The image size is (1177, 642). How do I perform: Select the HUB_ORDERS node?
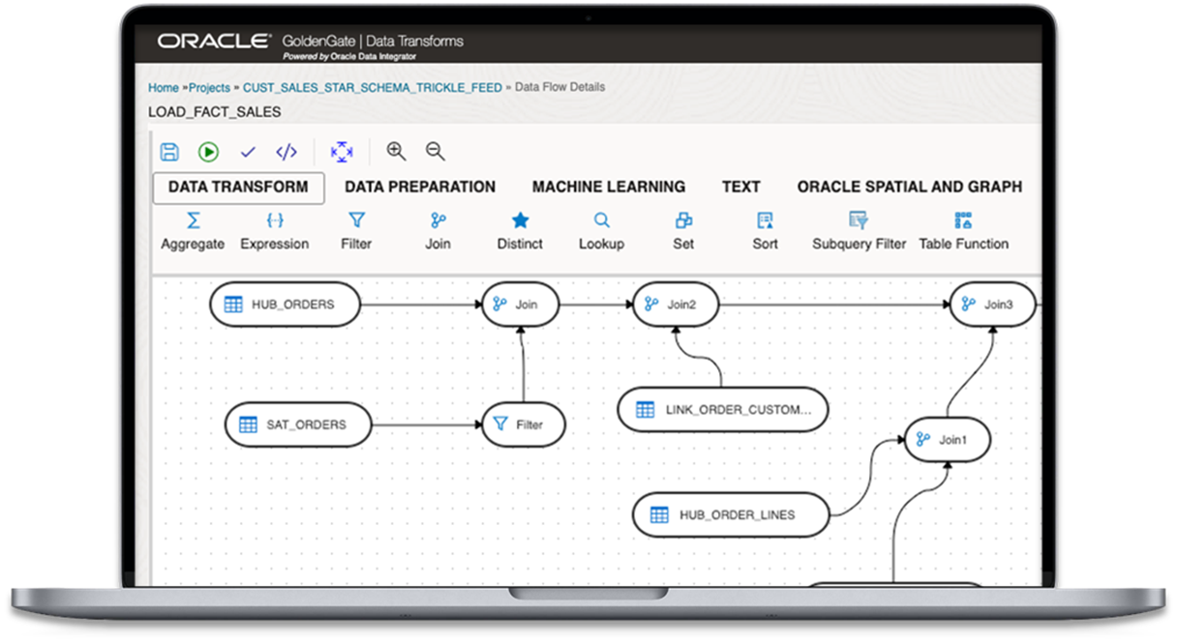pyautogui.click(x=286, y=304)
